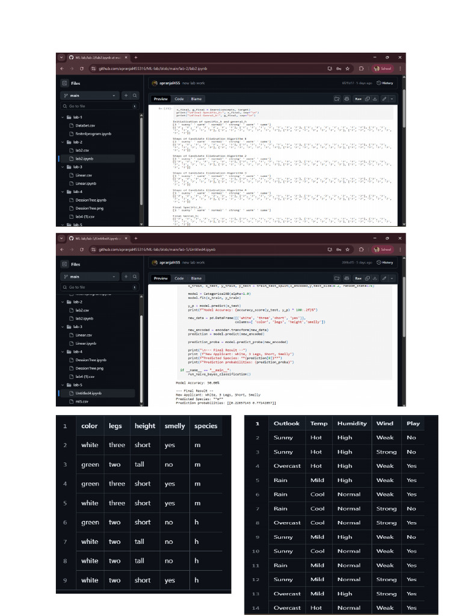Back arrow in top lab2 browser window
This screenshot has width=462, height=616.
point(62,69)
